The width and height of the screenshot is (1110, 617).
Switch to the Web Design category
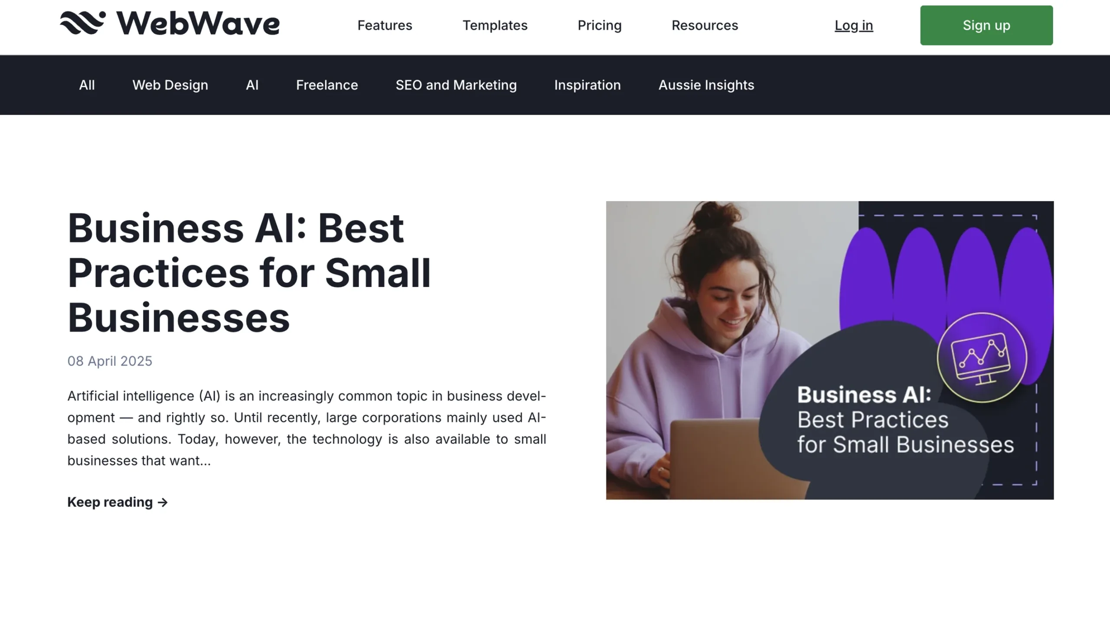tap(170, 85)
